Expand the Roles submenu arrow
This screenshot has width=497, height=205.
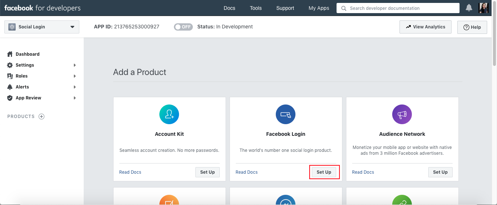point(75,76)
